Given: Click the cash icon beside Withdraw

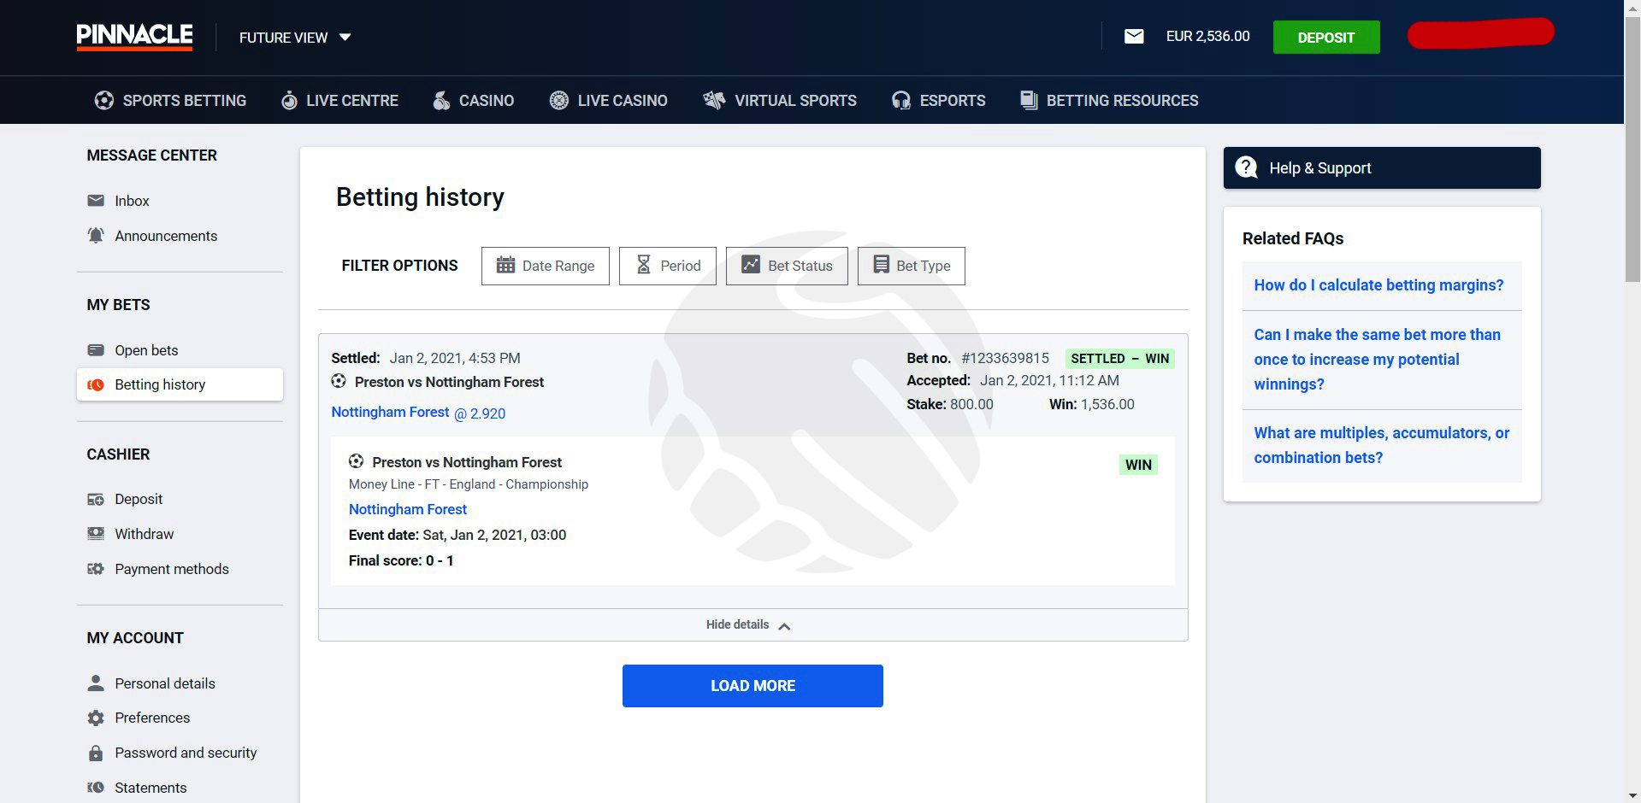Looking at the screenshot, I should 96,534.
